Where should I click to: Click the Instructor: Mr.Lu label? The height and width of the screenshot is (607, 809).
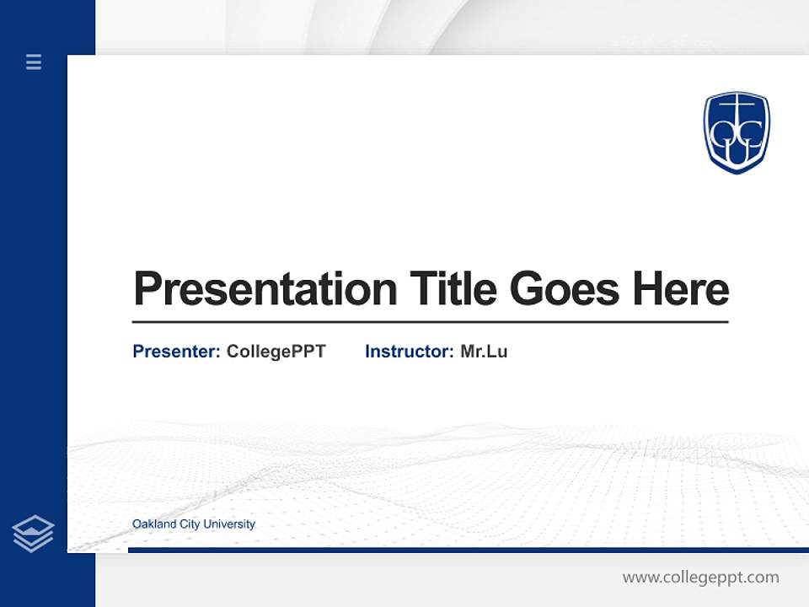[x=437, y=352]
